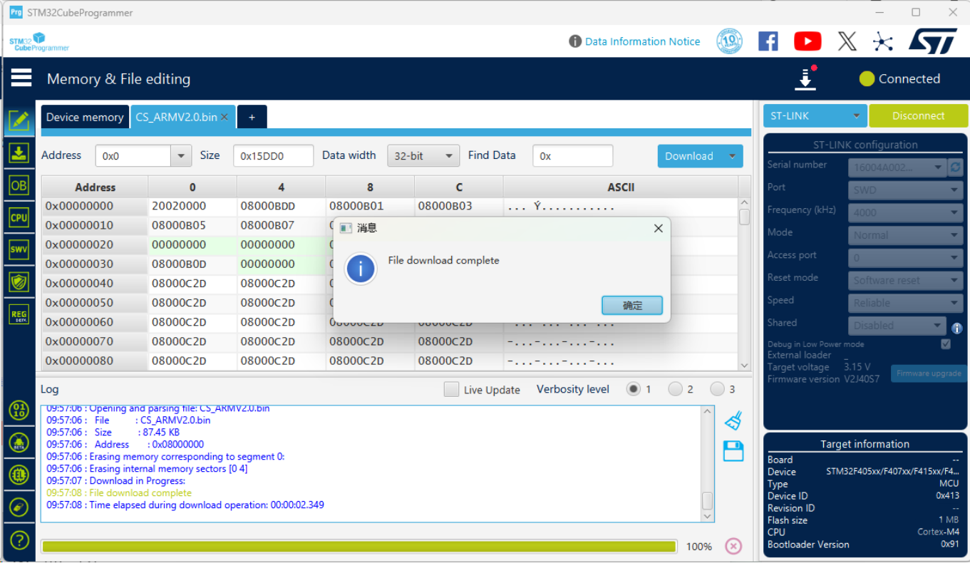Select verbosity level 2
The width and height of the screenshot is (970, 563).
[675, 389]
